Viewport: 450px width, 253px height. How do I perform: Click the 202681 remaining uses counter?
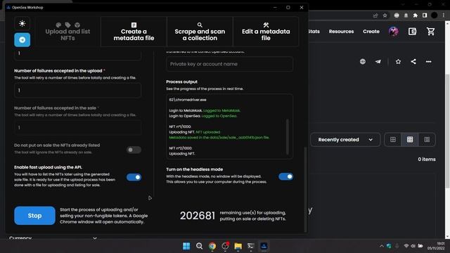click(198, 216)
